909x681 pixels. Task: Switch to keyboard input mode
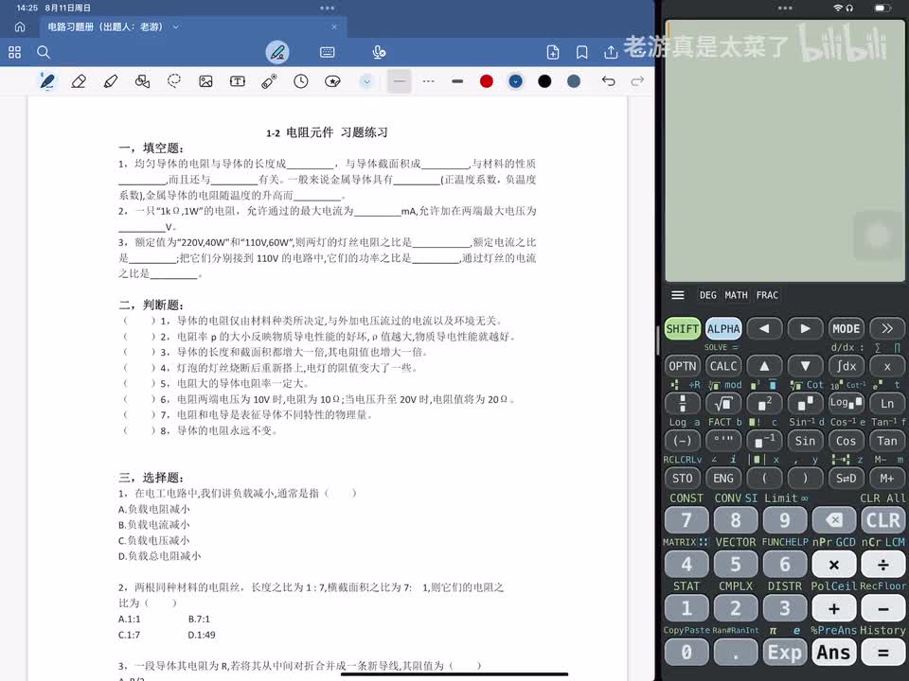(x=327, y=53)
